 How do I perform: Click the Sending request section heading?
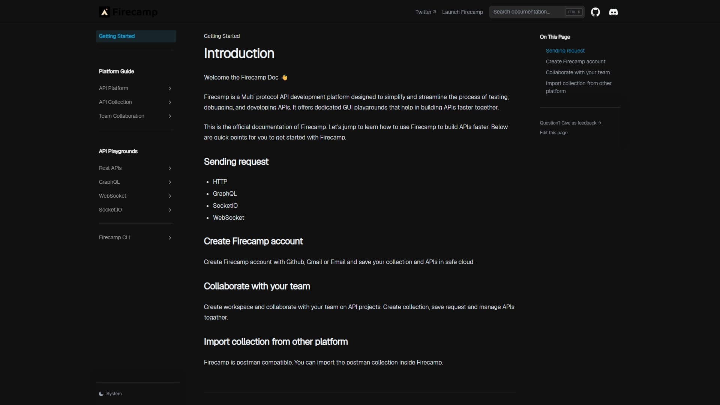236,162
